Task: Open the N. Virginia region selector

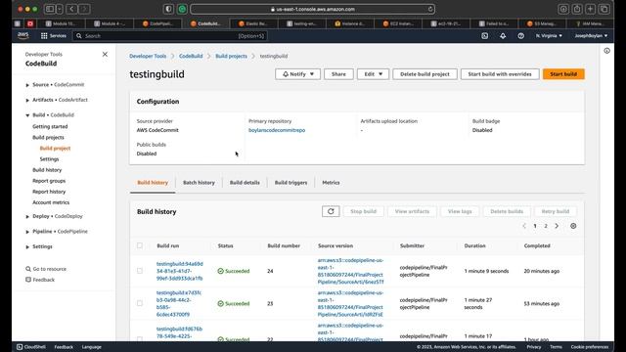Action: (549, 36)
